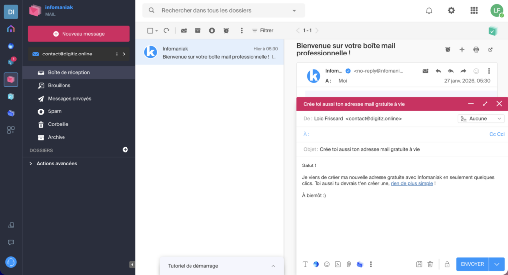
Task: Add emoji reaction to the message
Action: coord(476,71)
